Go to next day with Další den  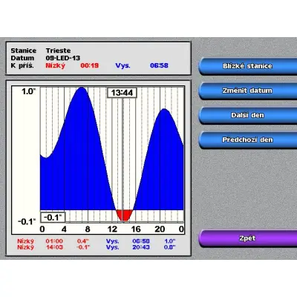point(247,115)
